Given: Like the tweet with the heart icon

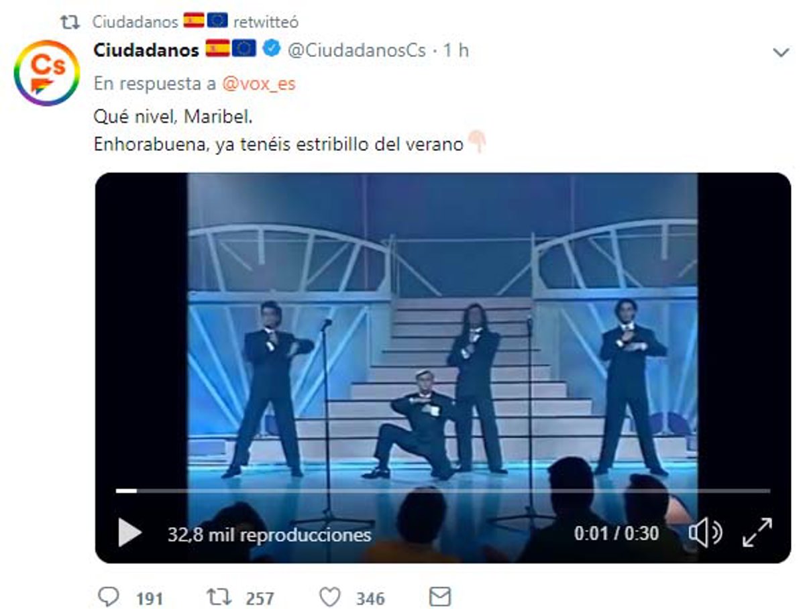Looking at the screenshot, I should 329,596.
